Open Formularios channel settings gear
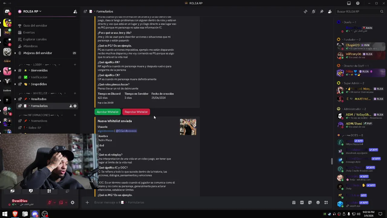Viewport: 387px width, 218px height. [x=75, y=106]
